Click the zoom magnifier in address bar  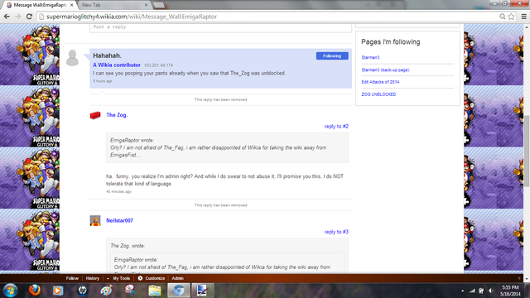point(503,17)
